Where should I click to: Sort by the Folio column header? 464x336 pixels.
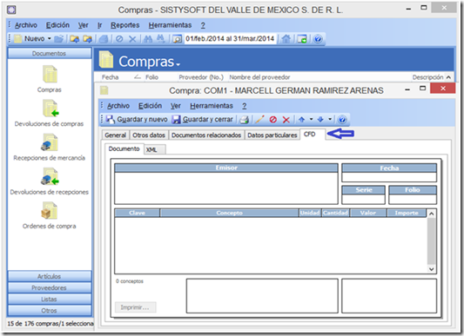click(x=151, y=77)
